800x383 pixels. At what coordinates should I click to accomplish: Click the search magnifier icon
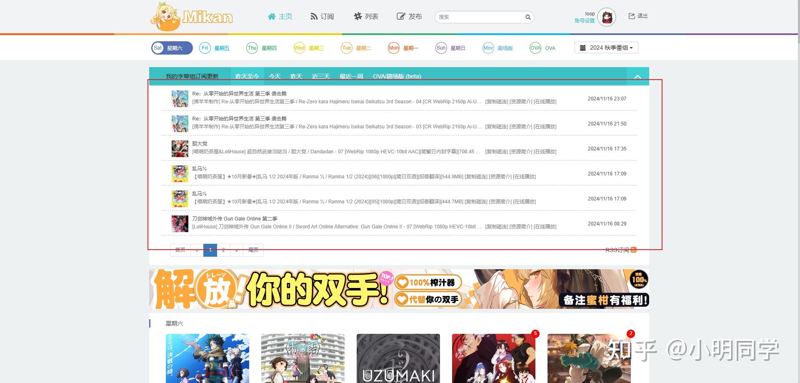point(528,17)
